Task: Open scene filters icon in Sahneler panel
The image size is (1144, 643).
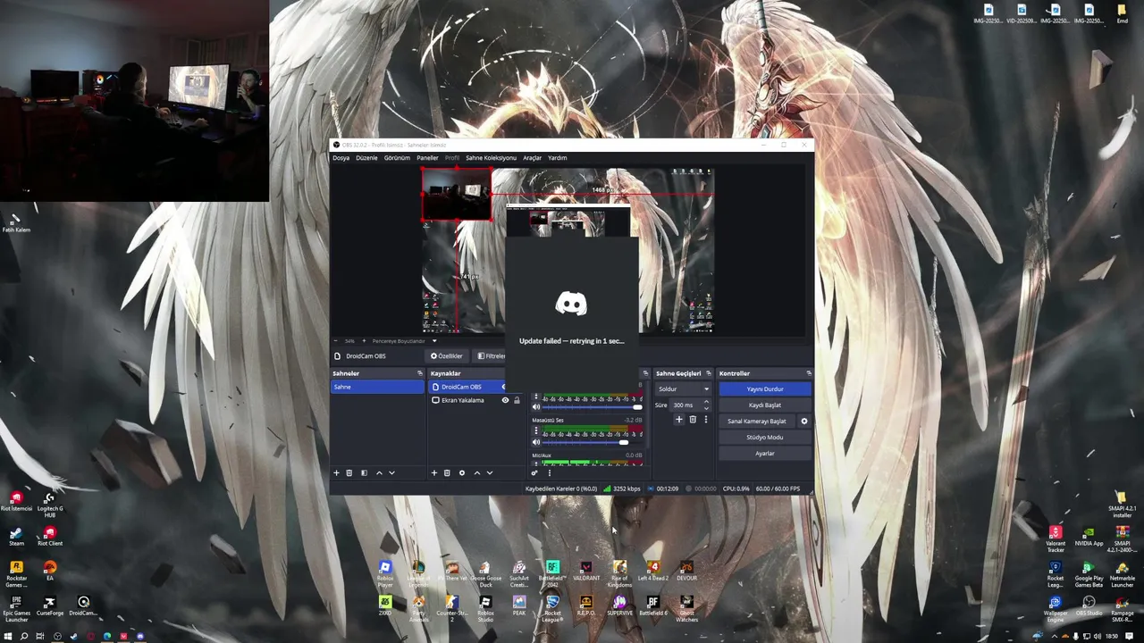Action: [x=364, y=472]
